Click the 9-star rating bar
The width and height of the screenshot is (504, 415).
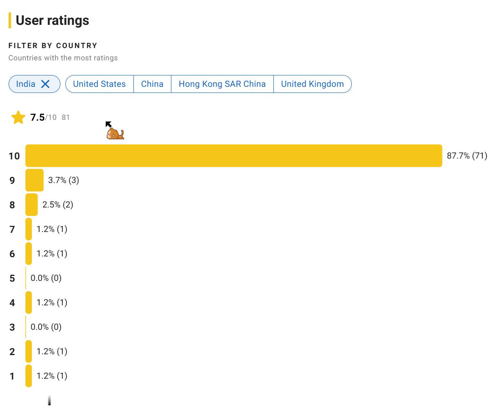coord(34,180)
